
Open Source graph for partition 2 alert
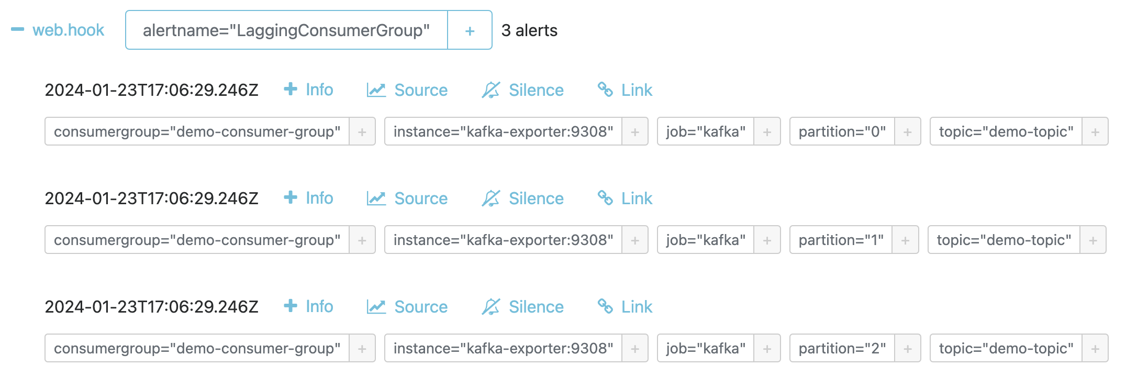pos(407,307)
